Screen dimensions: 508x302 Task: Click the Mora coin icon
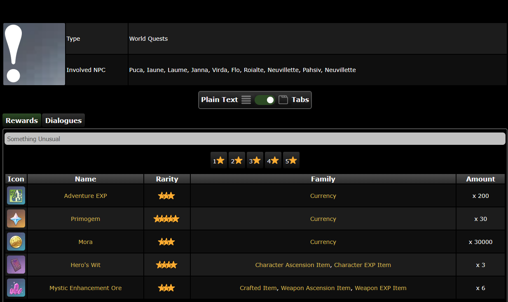tap(16, 242)
